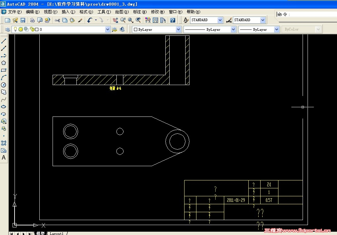Open the DesignCenter icon

[x=155, y=20]
